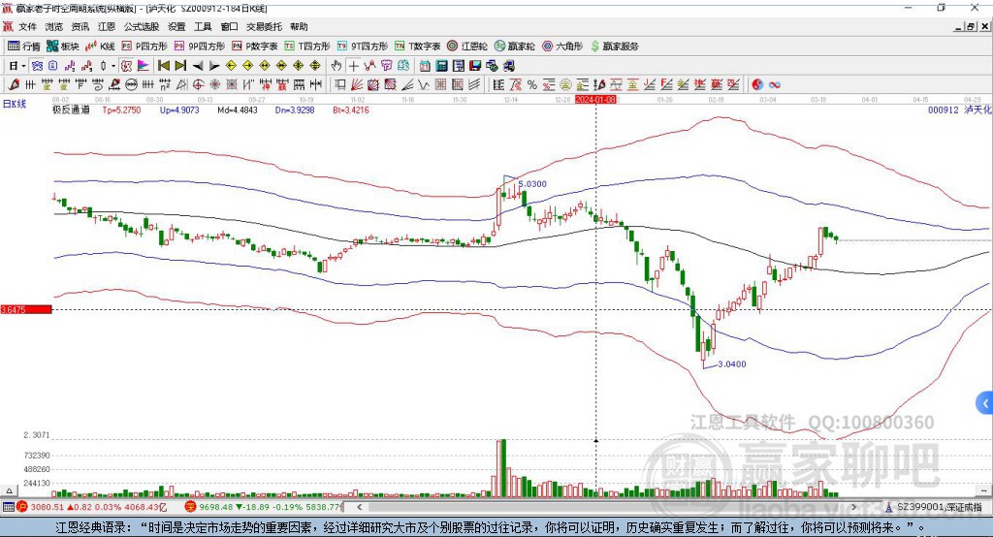Open the calculator icon

[442, 66]
